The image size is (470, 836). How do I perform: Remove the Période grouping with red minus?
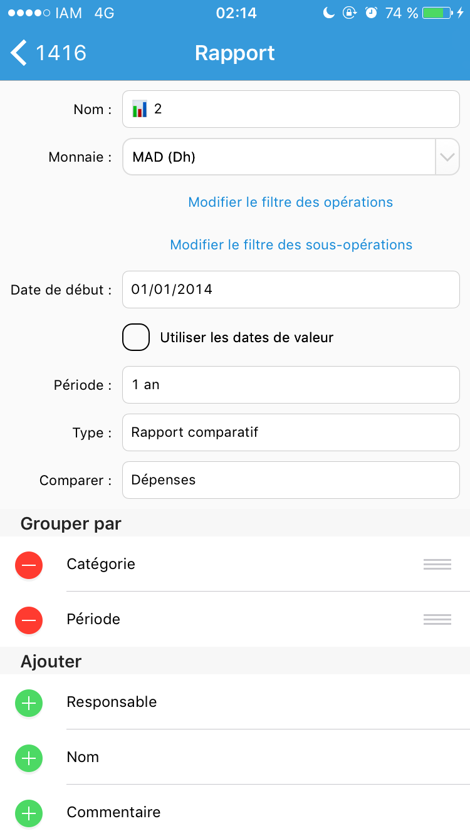click(29, 620)
